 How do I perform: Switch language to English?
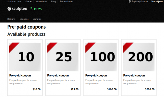pos(135,2)
